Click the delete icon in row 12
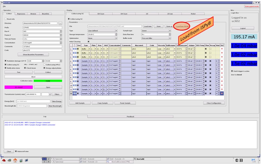The width and height of the screenshot is (261, 164). point(222,93)
